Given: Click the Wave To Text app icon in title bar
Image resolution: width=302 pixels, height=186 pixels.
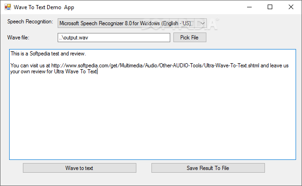Looking at the screenshot, I should (8, 7).
